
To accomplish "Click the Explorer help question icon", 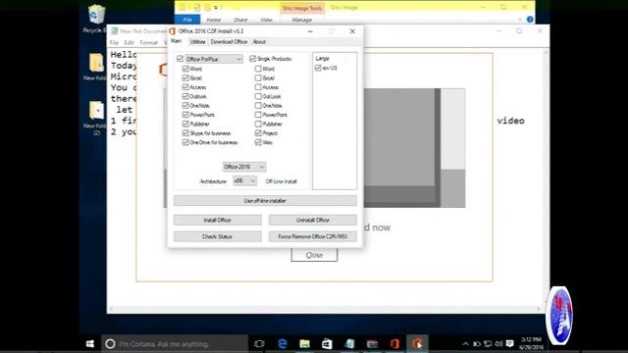I will 530,20.
